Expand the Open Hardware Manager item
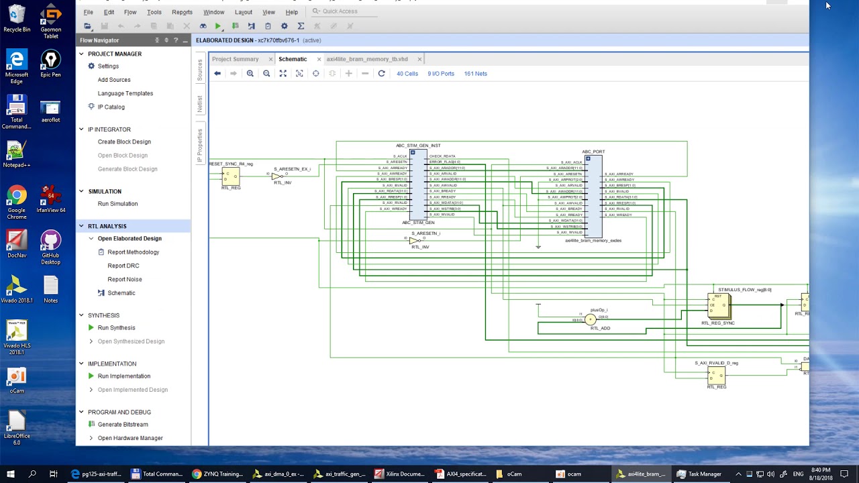Screen dimensions: 859x483 91,438
